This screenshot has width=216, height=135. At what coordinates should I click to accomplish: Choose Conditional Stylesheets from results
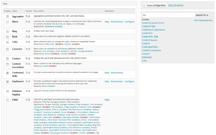(153, 30)
